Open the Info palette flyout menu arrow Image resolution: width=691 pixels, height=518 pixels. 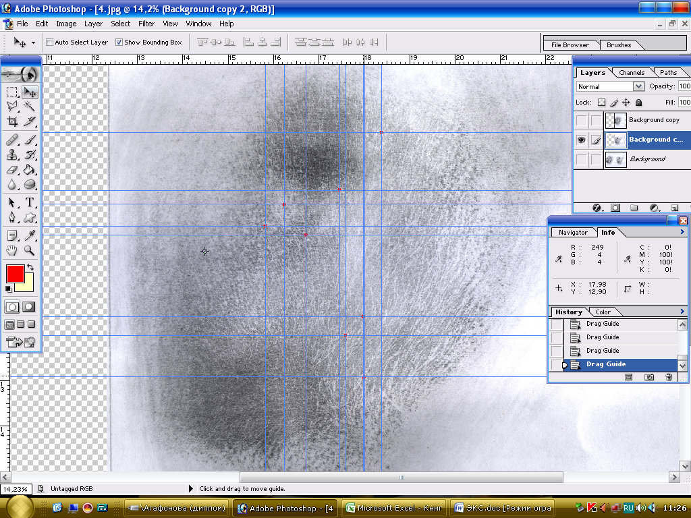point(683,232)
